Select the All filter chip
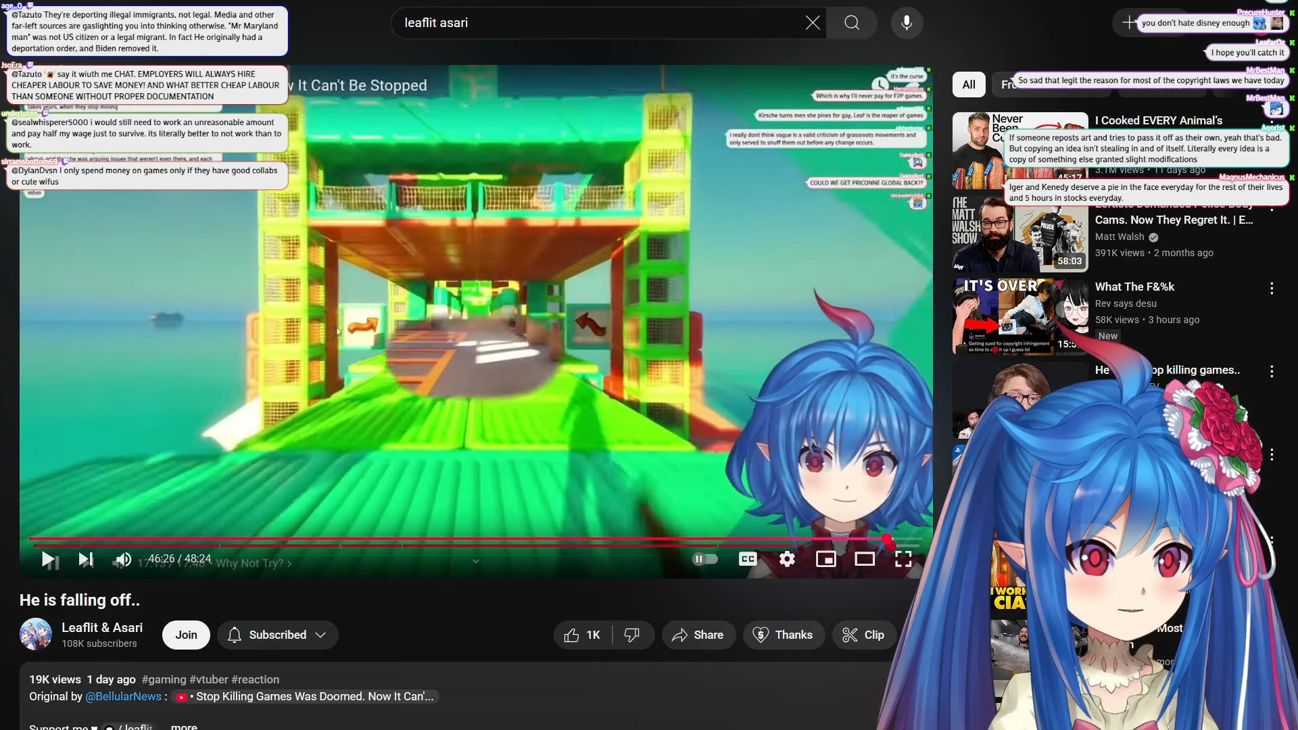The width and height of the screenshot is (1298, 730). tap(968, 84)
